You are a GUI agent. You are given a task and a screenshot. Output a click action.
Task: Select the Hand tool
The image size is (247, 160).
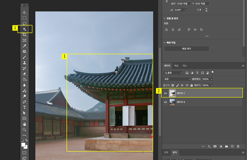[x=24, y=124]
